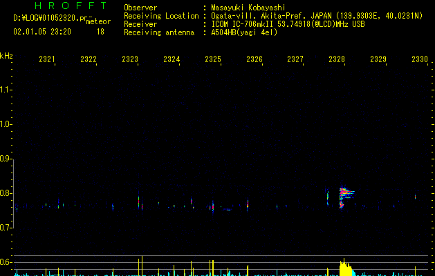Click the 2323 time axis marker
435x276 pixels.
point(130,59)
